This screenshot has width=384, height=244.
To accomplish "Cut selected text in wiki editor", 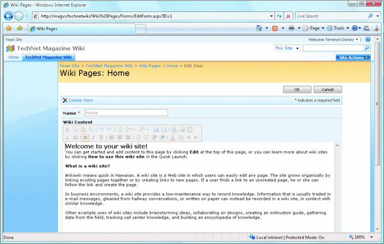I will pyautogui.click(x=67, y=129).
